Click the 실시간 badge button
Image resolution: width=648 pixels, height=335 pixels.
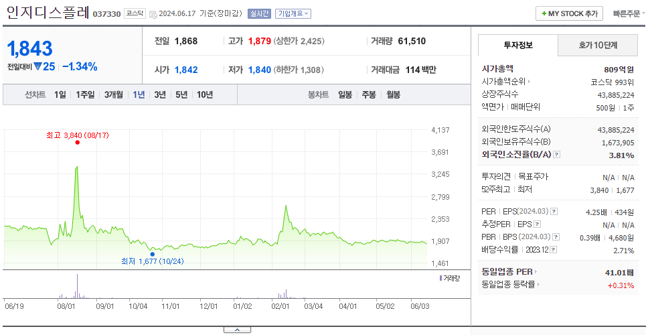(258, 13)
